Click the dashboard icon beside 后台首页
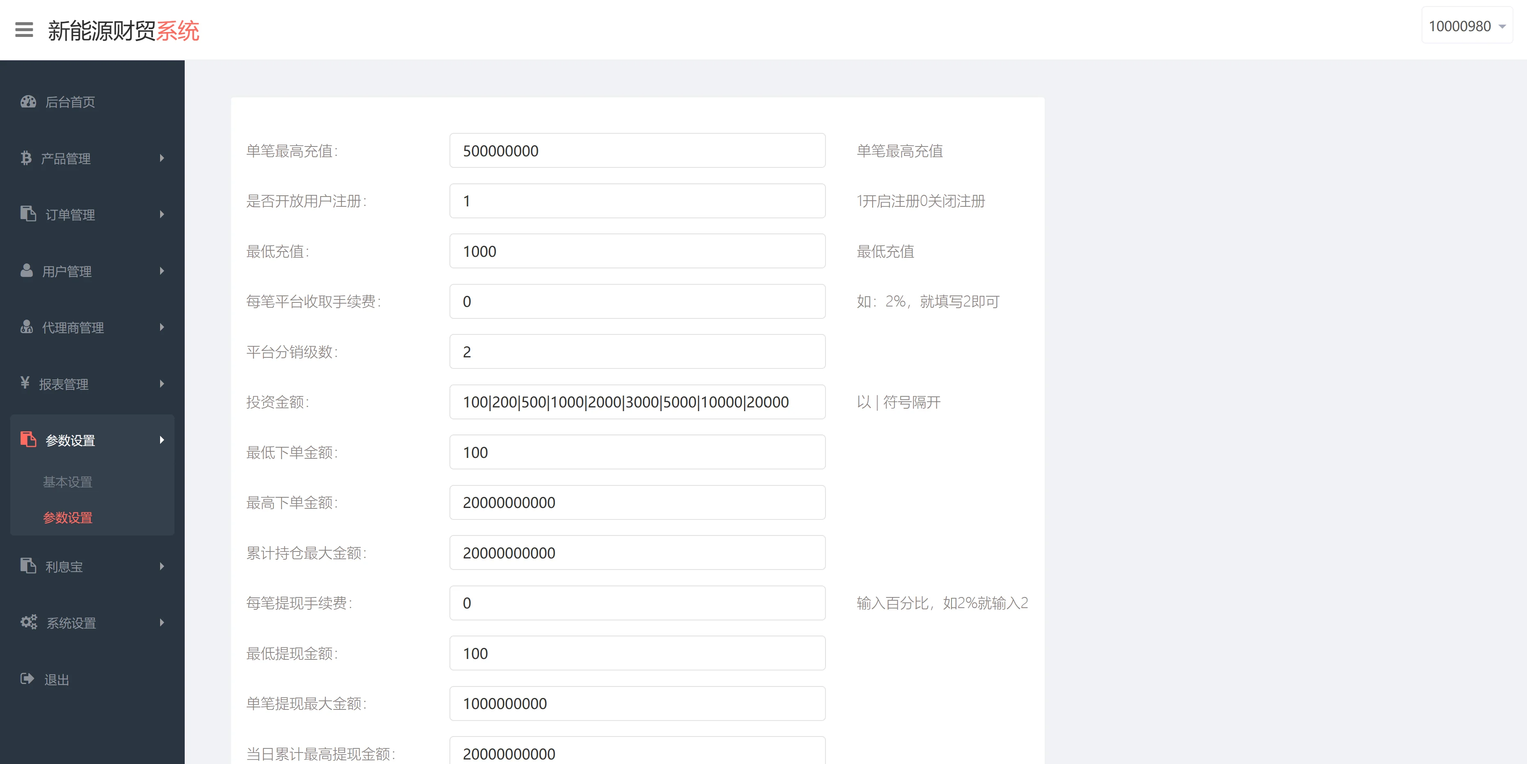Image resolution: width=1527 pixels, height=764 pixels. pyautogui.click(x=28, y=102)
